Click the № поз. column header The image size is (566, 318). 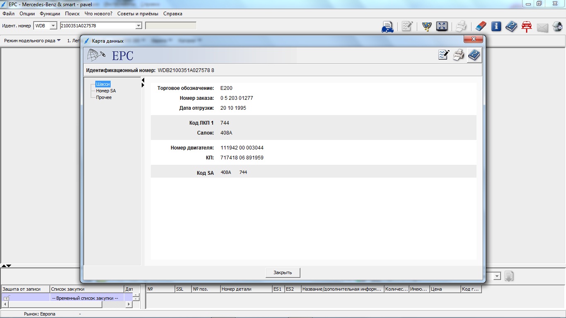point(206,289)
